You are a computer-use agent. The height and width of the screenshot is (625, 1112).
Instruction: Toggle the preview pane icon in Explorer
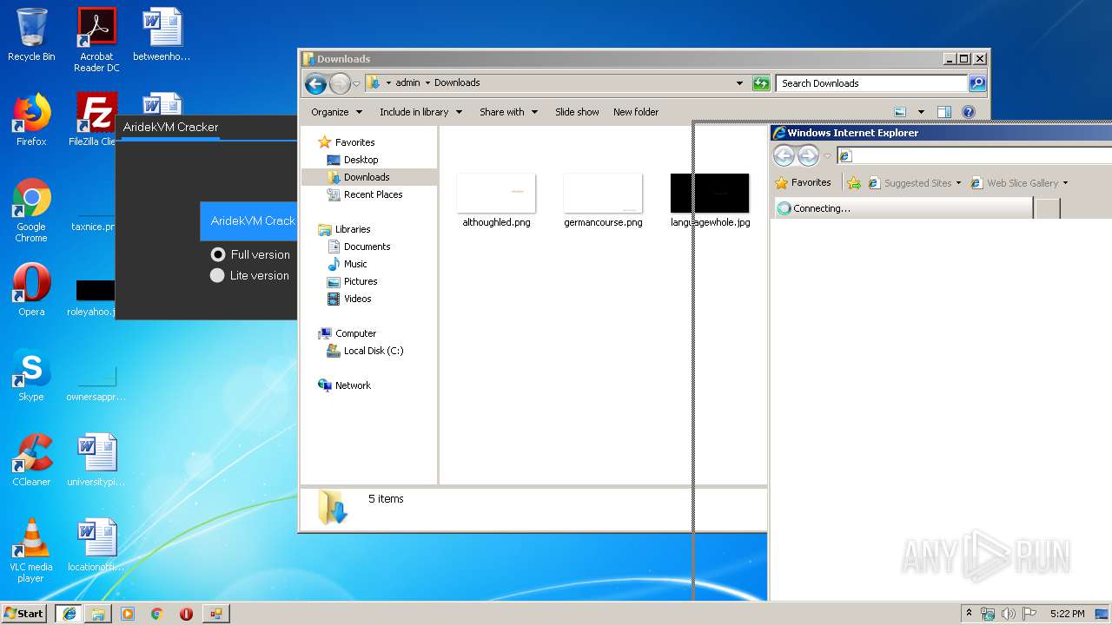[x=944, y=112]
